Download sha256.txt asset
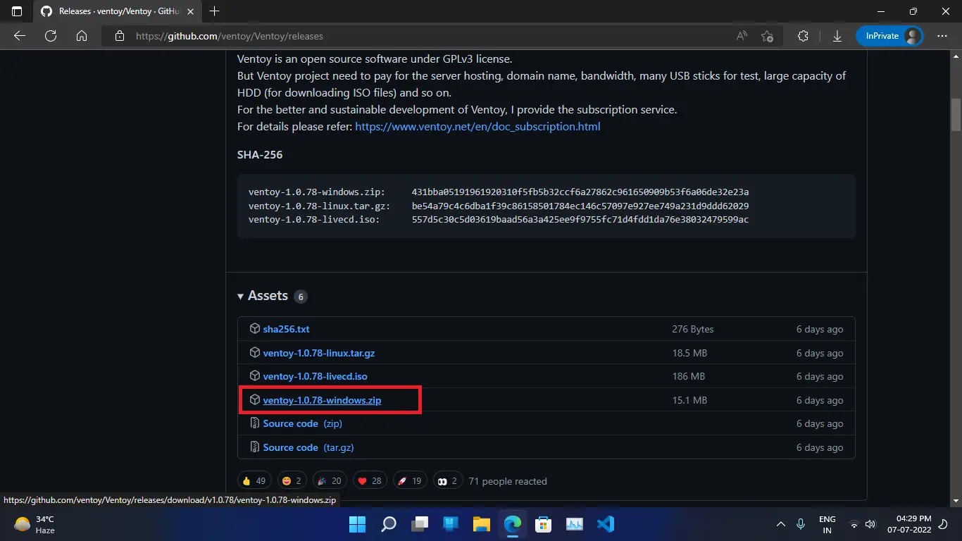 pyautogui.click(x=286, y=329)
